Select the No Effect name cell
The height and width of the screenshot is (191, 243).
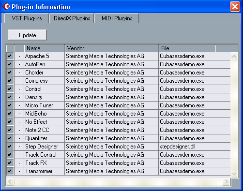coord(45,122)
